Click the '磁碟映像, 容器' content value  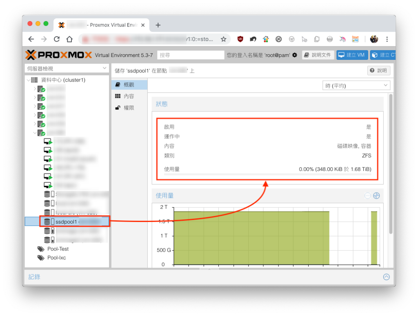point(354,146)
